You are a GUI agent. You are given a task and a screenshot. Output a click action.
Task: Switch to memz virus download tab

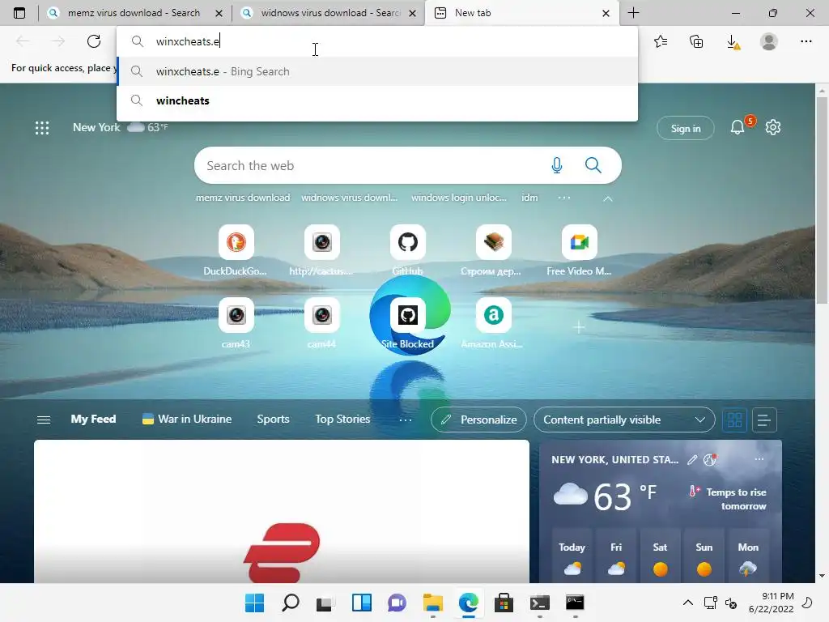[x=134, y=13]
